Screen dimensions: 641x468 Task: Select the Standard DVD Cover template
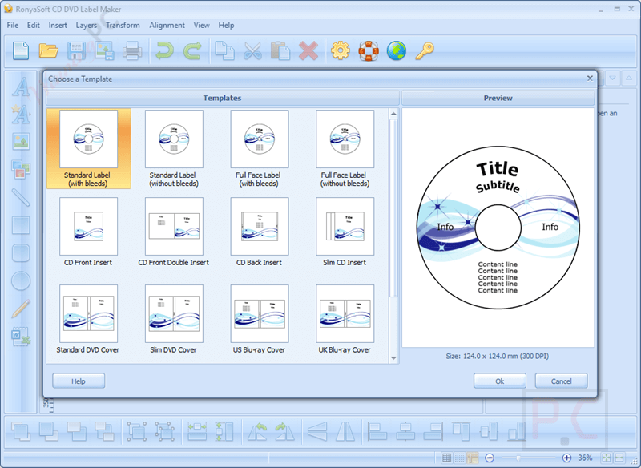pyautogui.click(x=88, y=319)
